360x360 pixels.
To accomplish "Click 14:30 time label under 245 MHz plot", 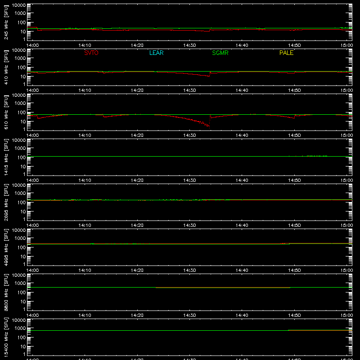I will pyautogui.click(x=189, y=45).
